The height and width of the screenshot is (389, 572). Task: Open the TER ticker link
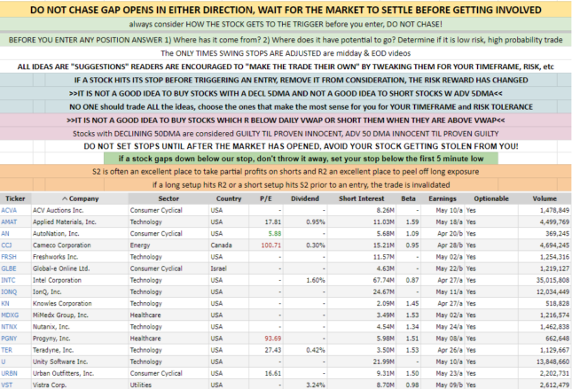6,350
